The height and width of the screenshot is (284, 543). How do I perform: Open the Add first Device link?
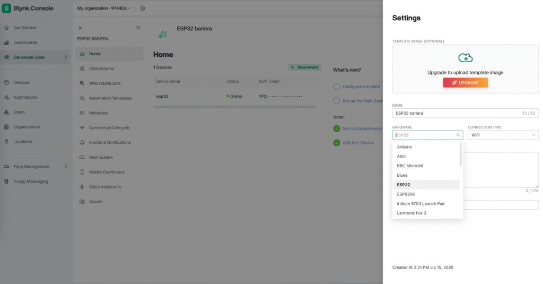click(x=358, y=143)
